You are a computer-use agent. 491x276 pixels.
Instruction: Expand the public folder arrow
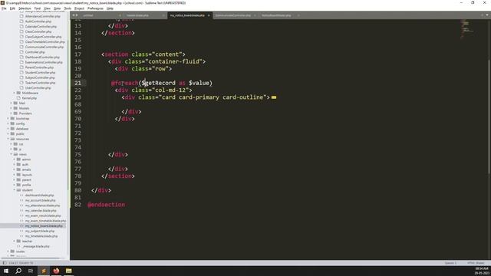(x=8, y=134)
